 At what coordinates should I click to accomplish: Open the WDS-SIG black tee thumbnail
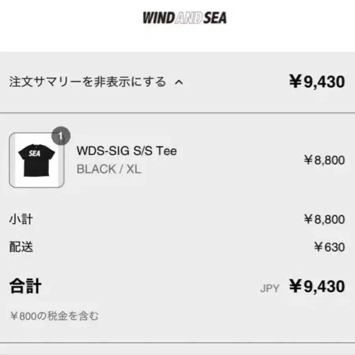click(x=37, y=160)
